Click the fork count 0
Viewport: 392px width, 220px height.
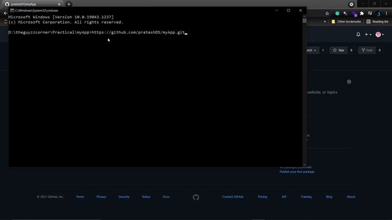tap(380, 50)
